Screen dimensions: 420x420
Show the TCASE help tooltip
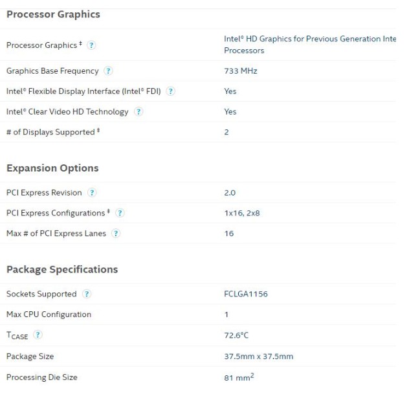38,335
